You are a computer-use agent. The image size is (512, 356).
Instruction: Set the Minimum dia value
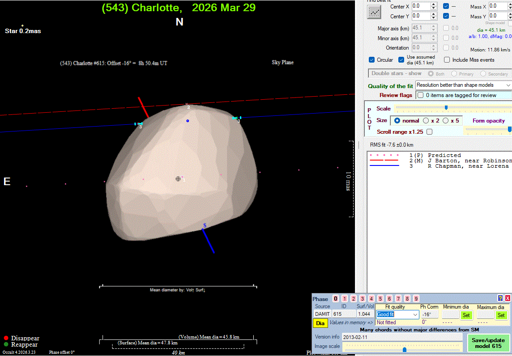[x=466, y=315]
